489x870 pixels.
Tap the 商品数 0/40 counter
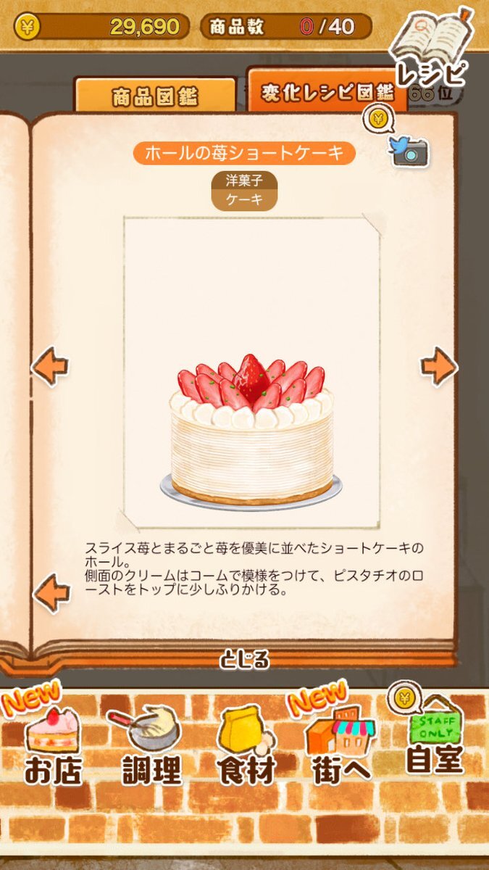click(285, 27)
